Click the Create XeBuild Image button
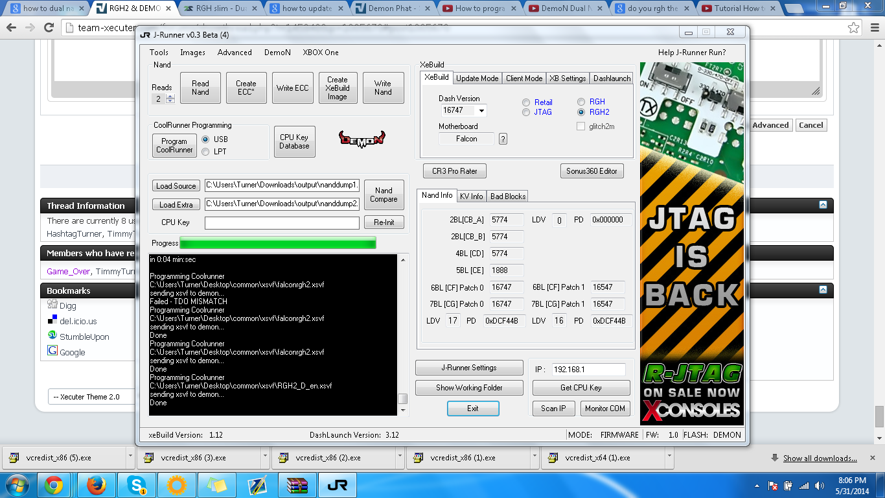The width and height of the screenshot is (885, 498). [337, 88]
